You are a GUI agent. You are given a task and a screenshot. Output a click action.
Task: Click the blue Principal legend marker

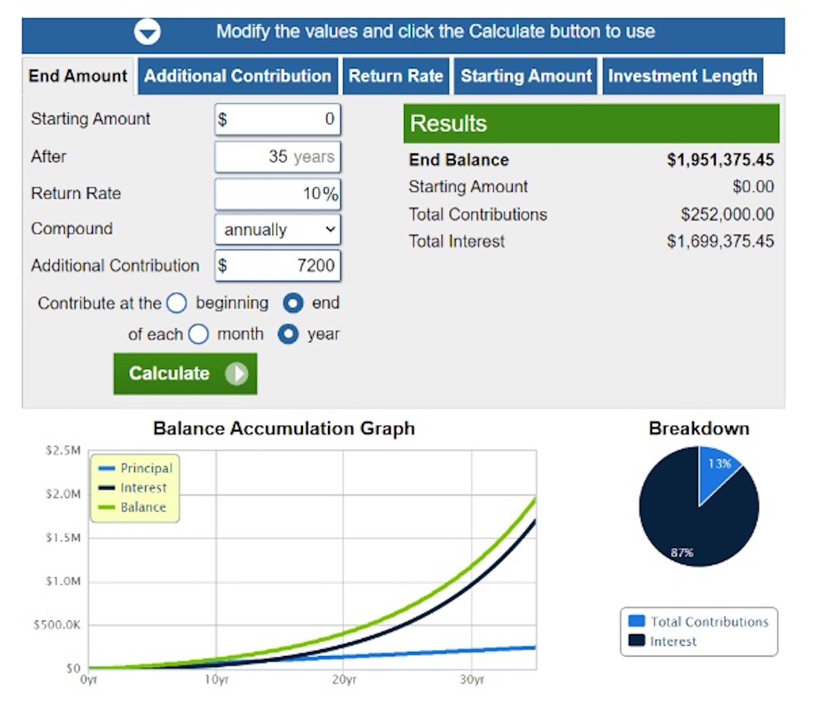107,469
